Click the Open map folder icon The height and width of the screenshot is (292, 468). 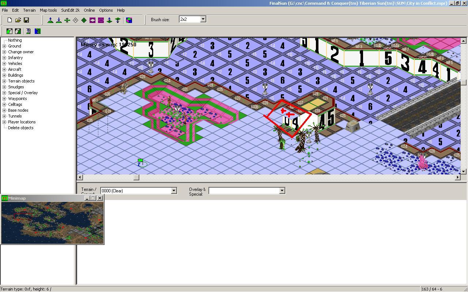pyautogui.click(x=18, y=20)
